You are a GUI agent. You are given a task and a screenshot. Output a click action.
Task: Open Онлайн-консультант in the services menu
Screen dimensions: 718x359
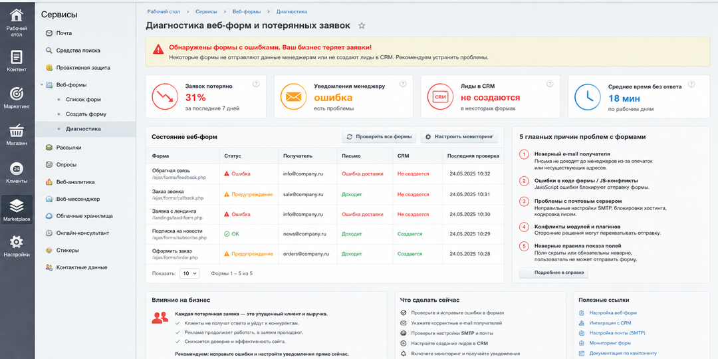(82, 233)
